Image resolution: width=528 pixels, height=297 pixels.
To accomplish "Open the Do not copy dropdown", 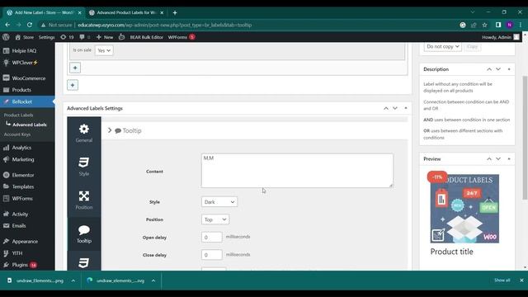I will click(442, 46).
